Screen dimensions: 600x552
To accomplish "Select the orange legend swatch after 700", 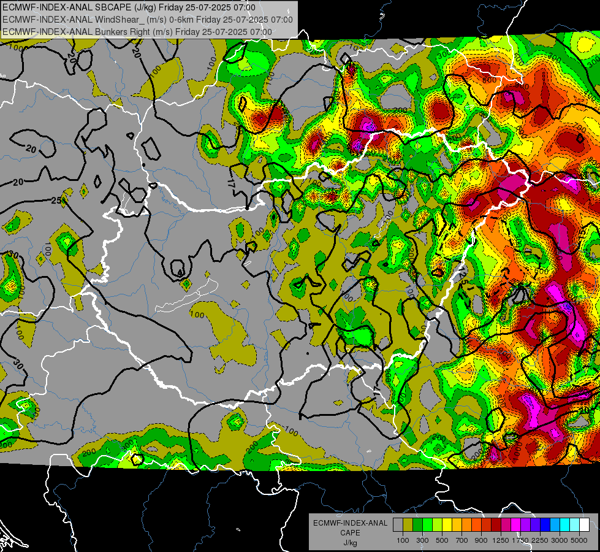I will pyautogui.click(x=466, y=525).
